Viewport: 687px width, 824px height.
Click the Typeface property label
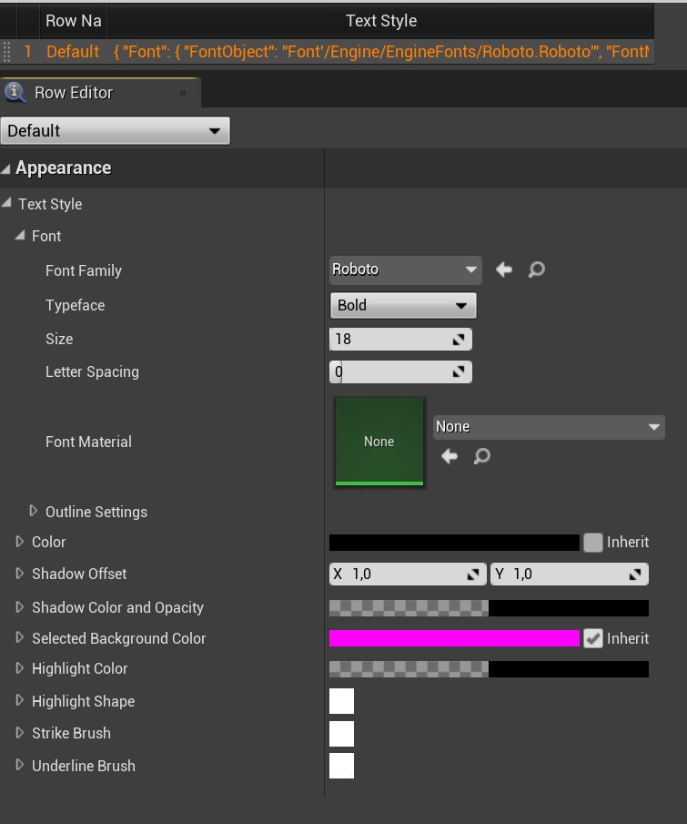point(76,305)
